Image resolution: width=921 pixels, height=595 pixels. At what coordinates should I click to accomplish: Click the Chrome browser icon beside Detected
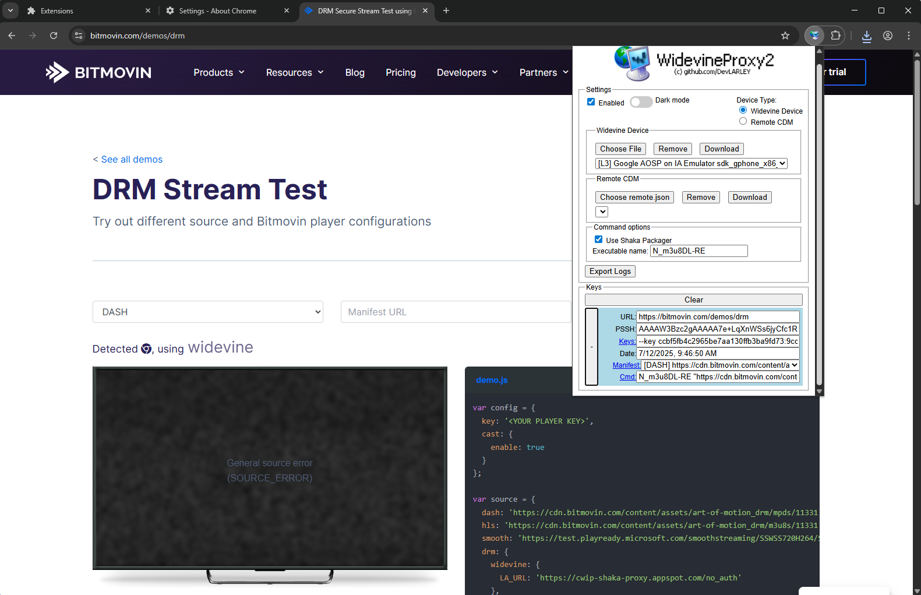(147, 349)
